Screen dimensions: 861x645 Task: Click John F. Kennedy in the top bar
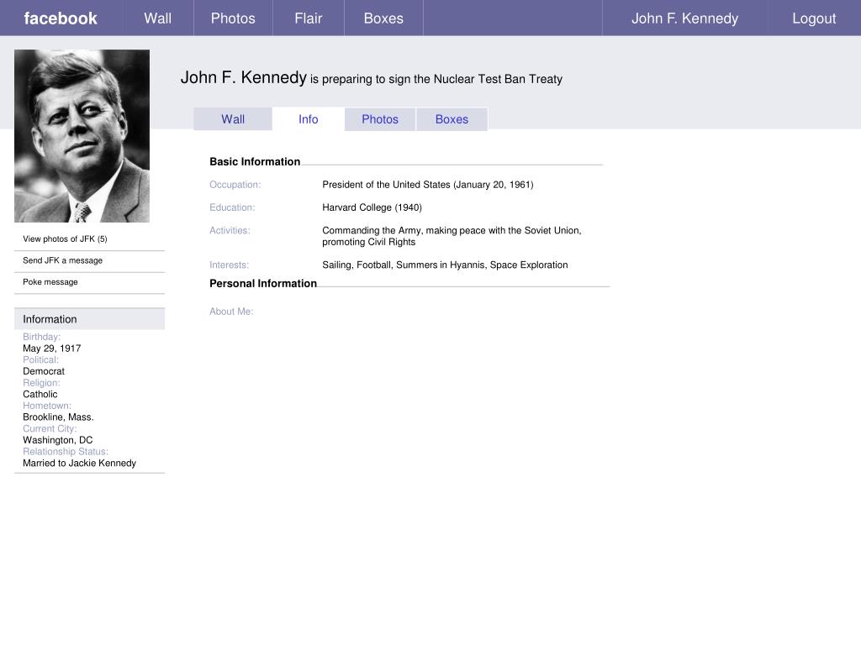[x=684, y=18]
